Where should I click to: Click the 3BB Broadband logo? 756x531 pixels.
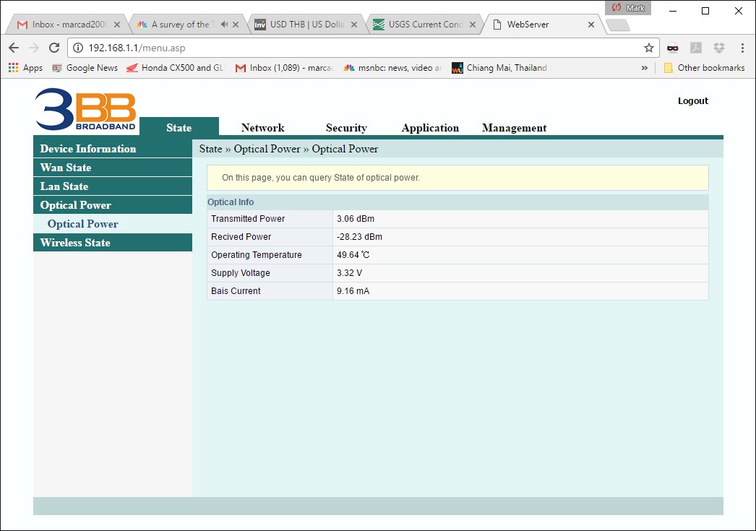85,109
